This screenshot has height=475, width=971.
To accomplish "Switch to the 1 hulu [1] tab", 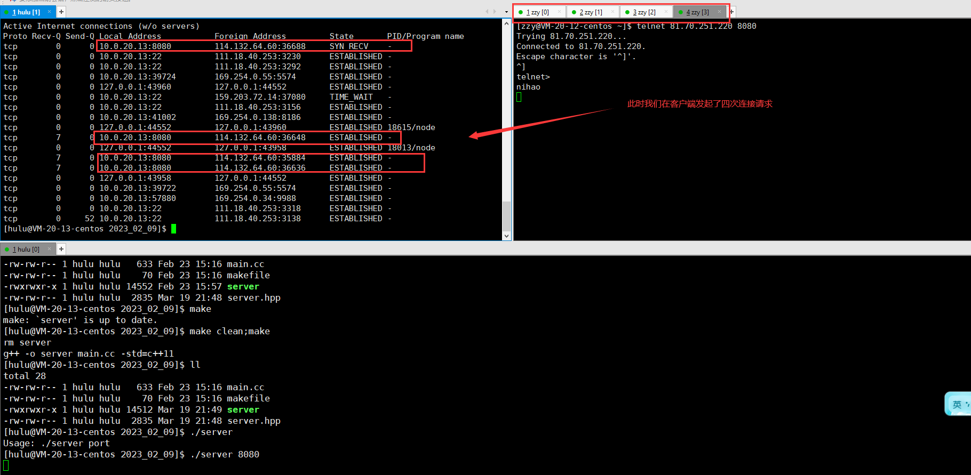I will 28,12.
